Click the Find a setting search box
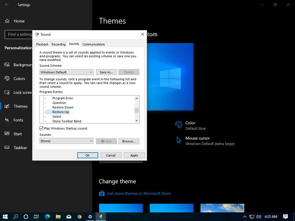 pyautogui.click(x=18, y=35)
